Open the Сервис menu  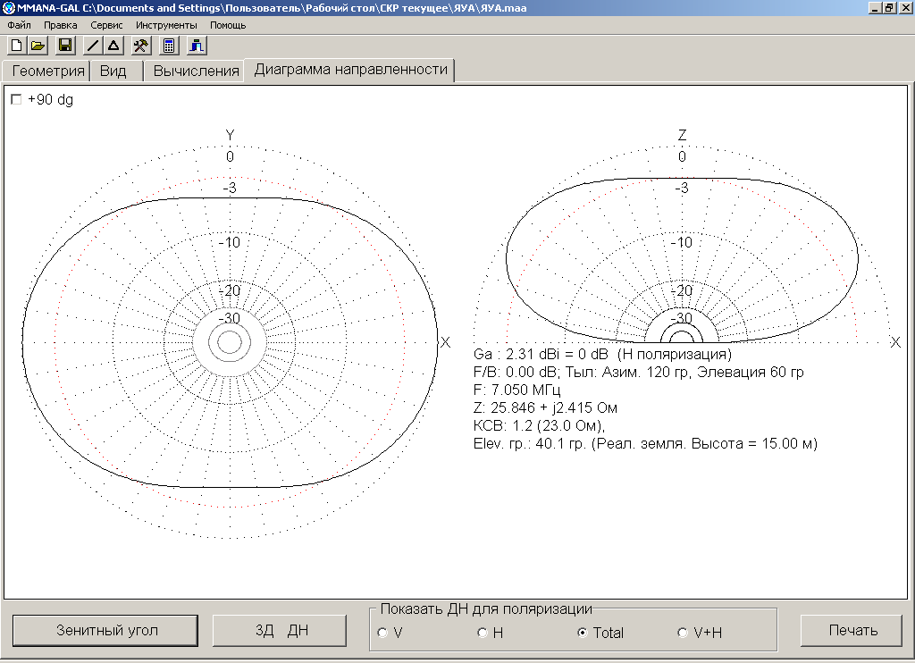click(106, 25)
